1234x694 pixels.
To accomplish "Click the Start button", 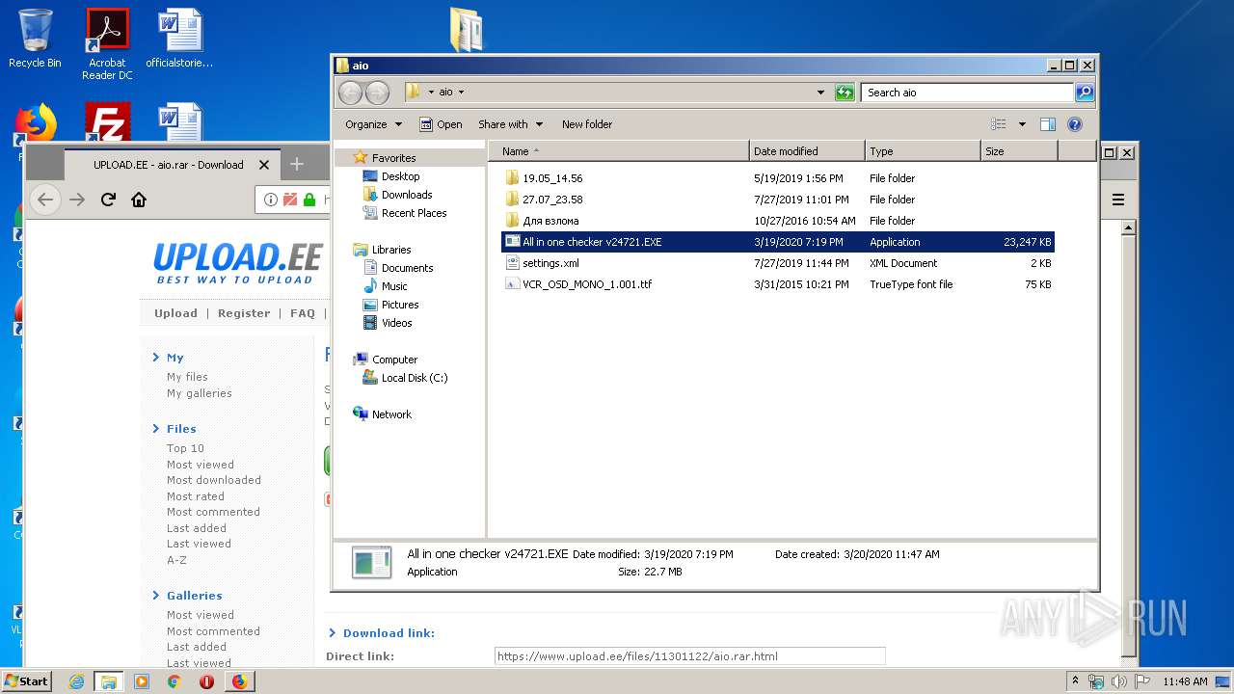I will 27,681.
